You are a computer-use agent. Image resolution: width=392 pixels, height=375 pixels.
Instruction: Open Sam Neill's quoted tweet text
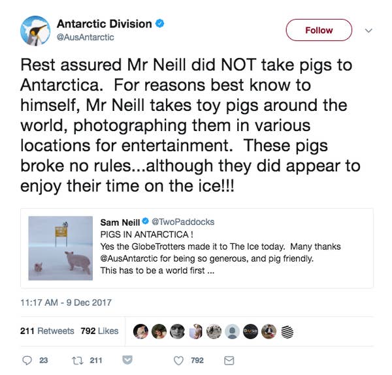[220, 252]
